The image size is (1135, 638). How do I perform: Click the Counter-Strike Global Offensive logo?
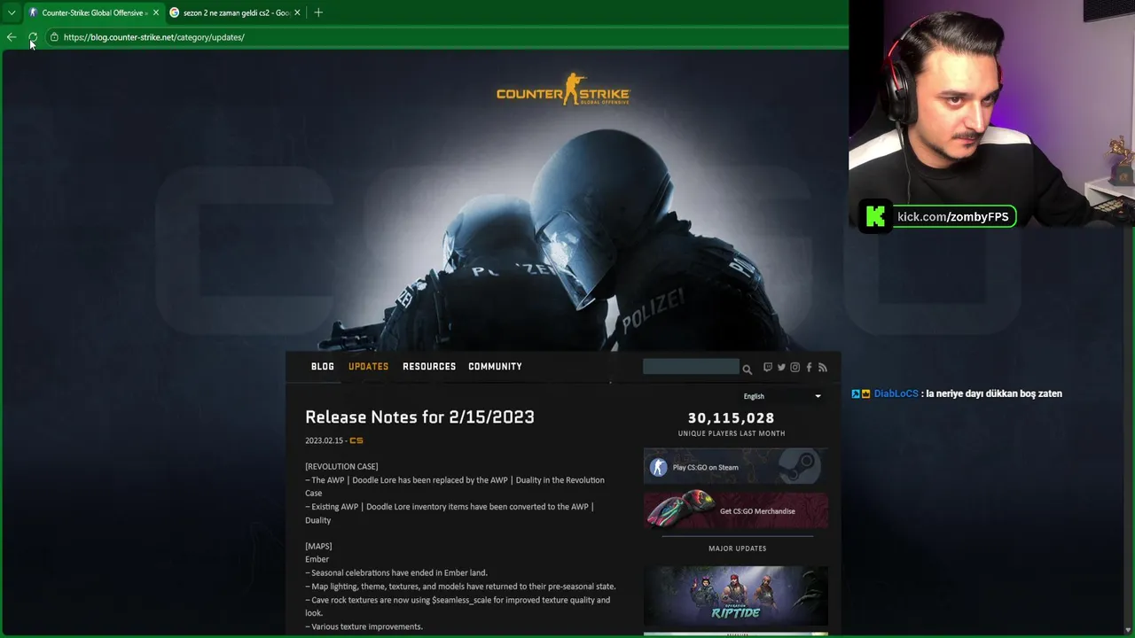tap(563, 89)
